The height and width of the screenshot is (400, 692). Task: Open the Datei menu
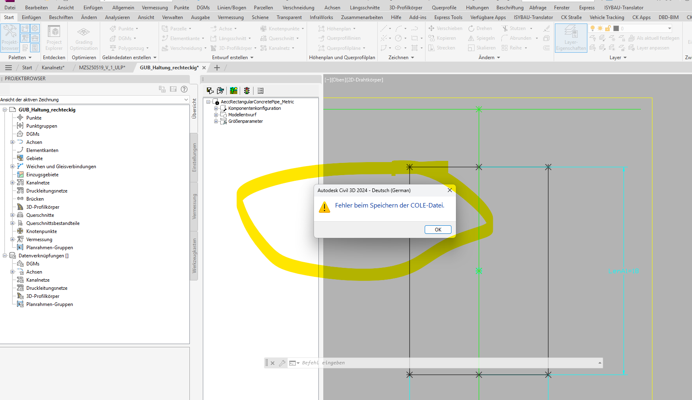(10, 8)
